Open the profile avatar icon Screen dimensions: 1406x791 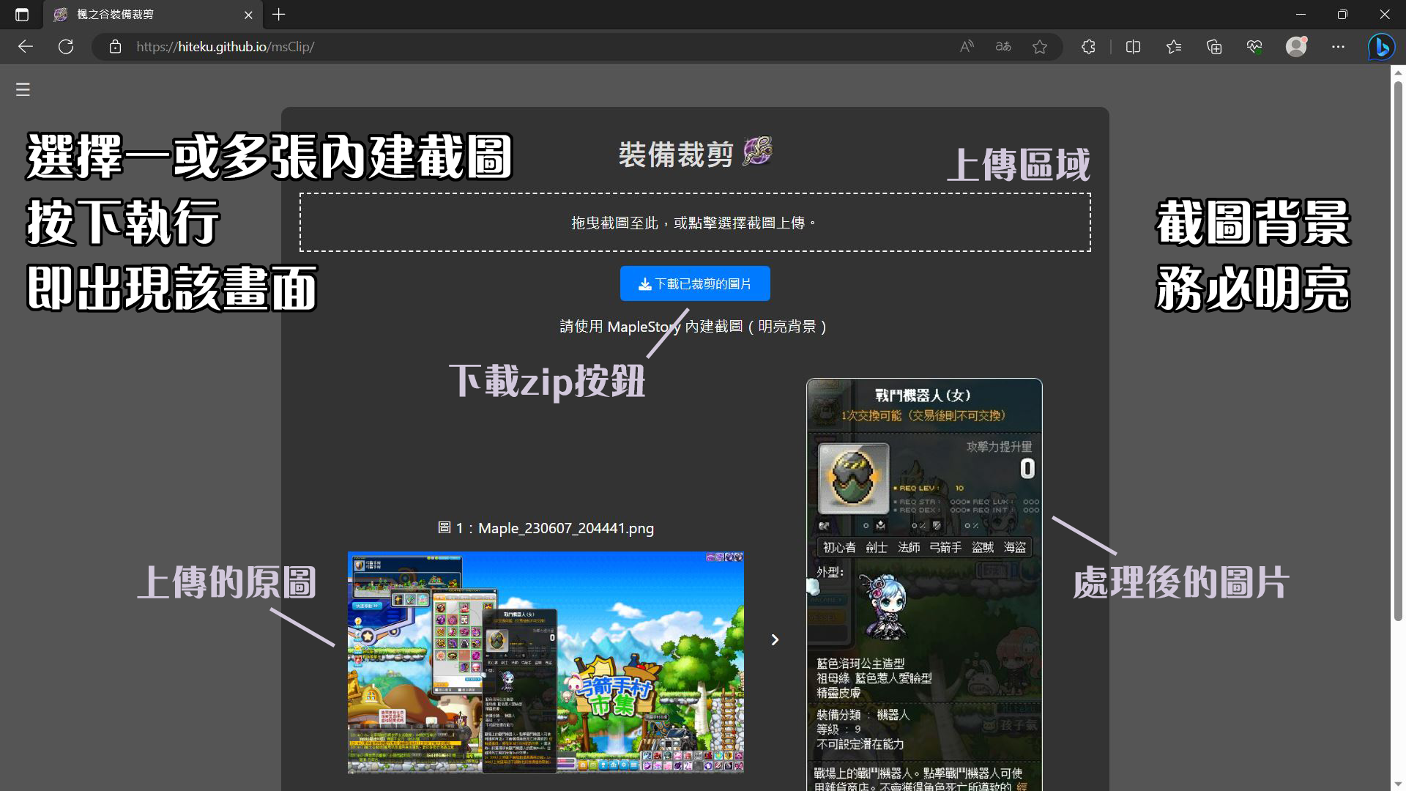pyautogui.click(x=1297, y=47)
